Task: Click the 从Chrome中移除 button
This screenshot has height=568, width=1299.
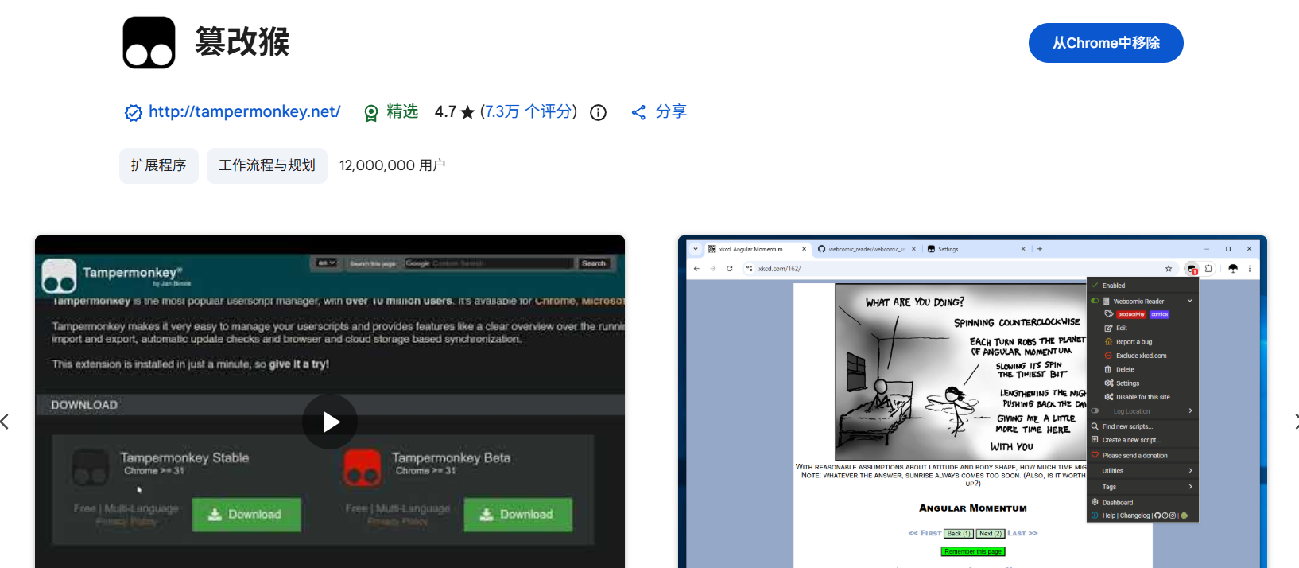Action: coord(1105,43)
